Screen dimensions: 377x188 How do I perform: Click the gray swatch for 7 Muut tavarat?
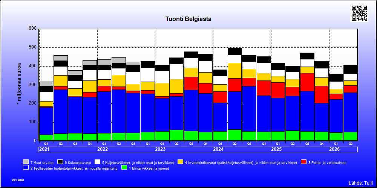coord(26,162)
